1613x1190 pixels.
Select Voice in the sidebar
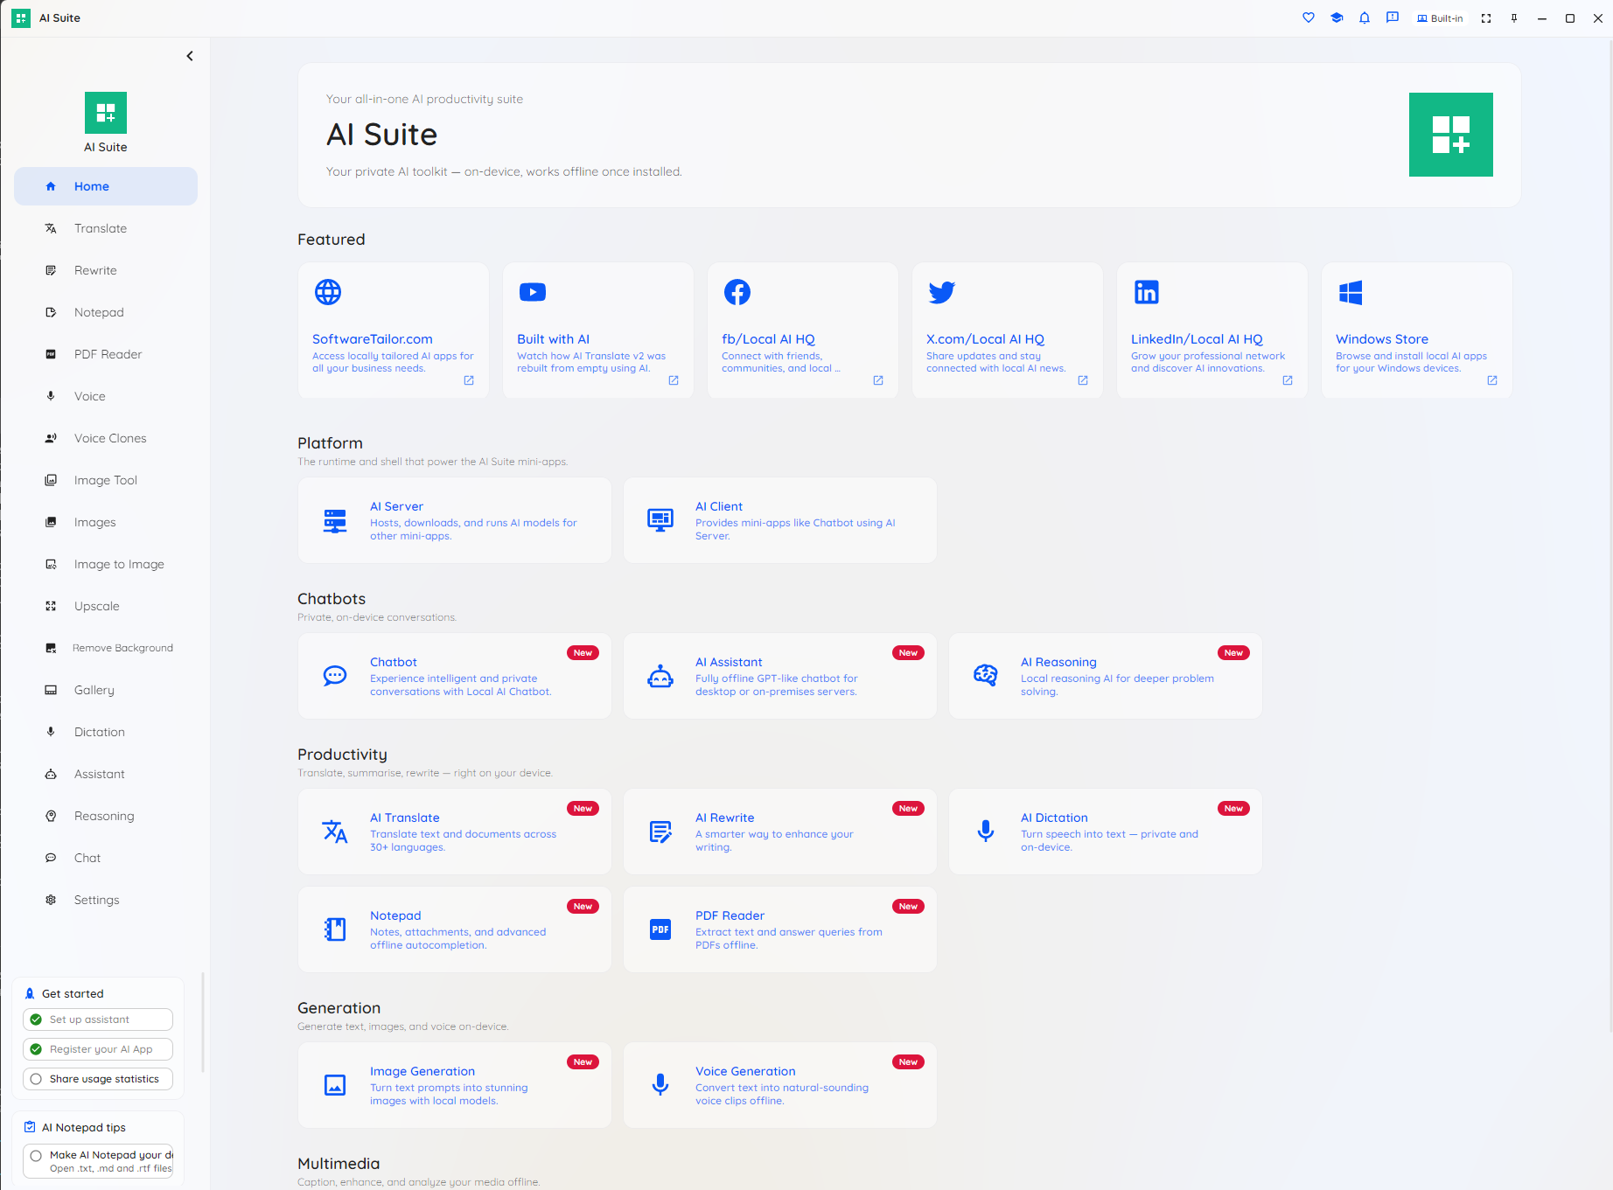tap(106, 396)
